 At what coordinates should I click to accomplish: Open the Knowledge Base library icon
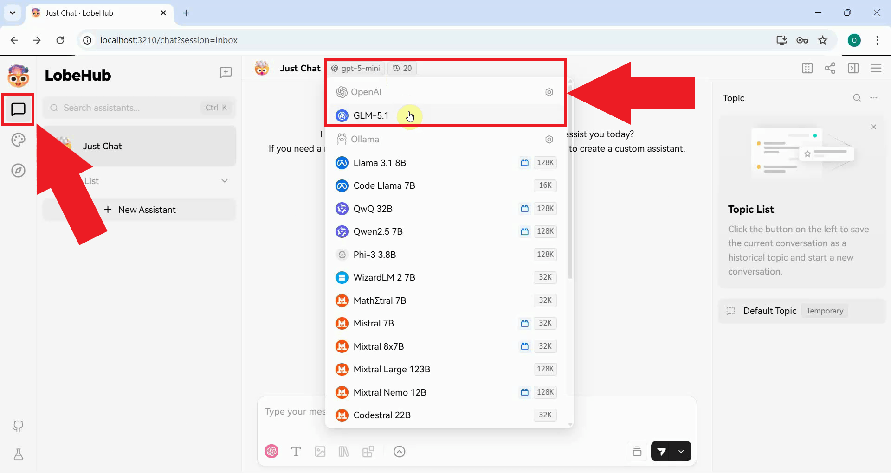tap(344, 451)
